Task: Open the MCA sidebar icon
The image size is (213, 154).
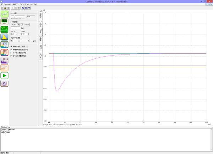Action: point(5,60)
